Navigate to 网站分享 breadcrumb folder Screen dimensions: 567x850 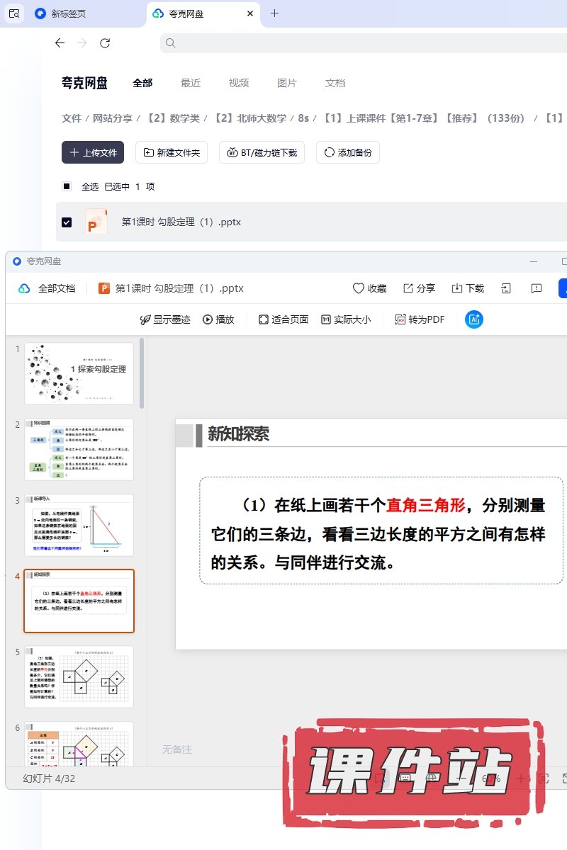113,118
